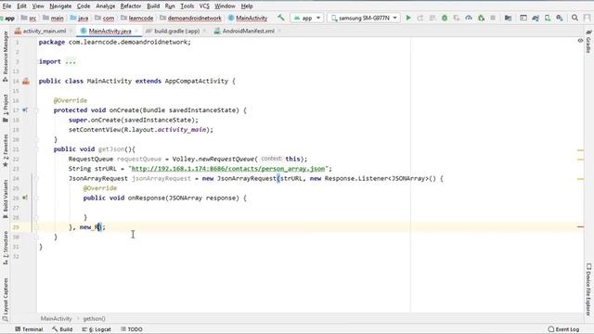Click the Make Project hammer icon
This screenshot has width=594, height=334.
280,18
